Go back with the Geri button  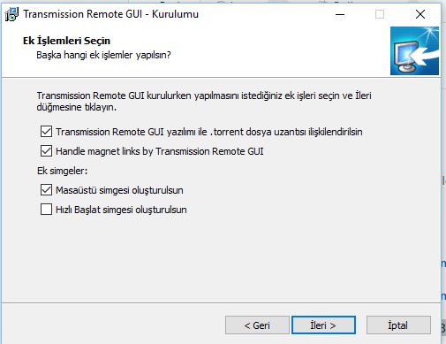tap(257, 325)
